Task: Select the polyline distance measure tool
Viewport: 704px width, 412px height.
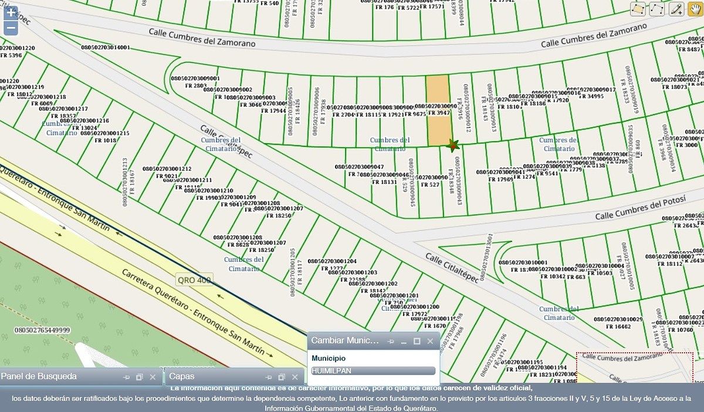Action: click(x=656, y=9)
